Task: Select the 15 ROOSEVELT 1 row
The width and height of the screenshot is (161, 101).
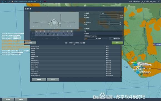Action: 76,71
